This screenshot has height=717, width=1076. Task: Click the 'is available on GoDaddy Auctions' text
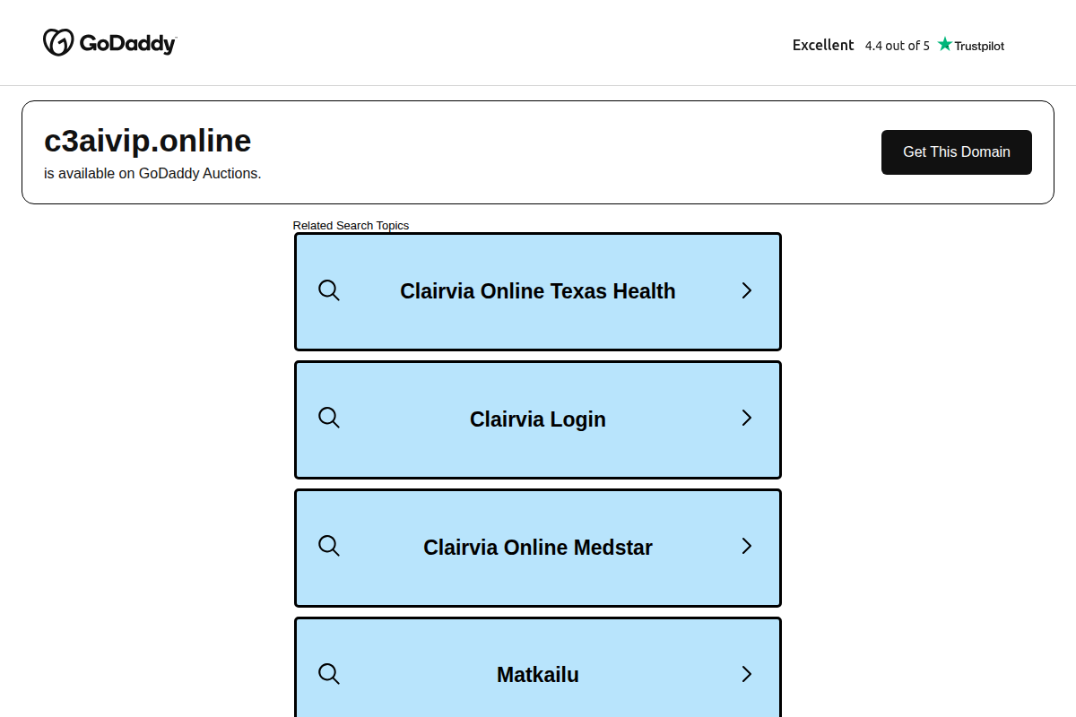tap(152, 174)
